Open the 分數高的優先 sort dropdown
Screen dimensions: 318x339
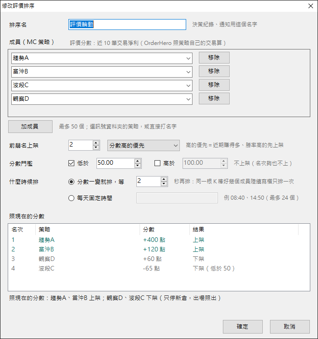pos(144,145)
